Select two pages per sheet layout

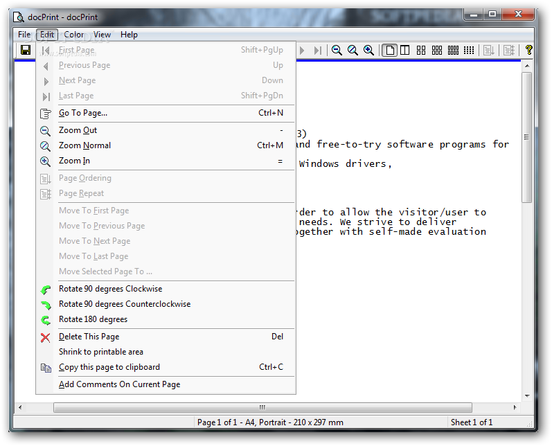click(405, 51)
